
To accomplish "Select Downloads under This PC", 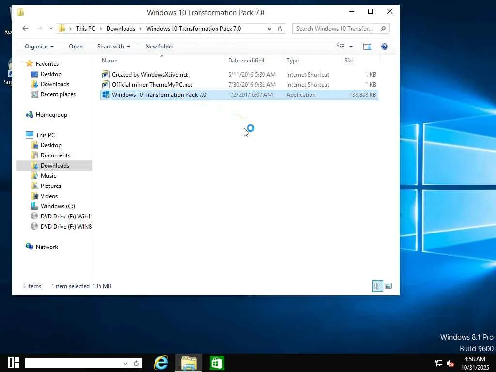I will [55, 166].
